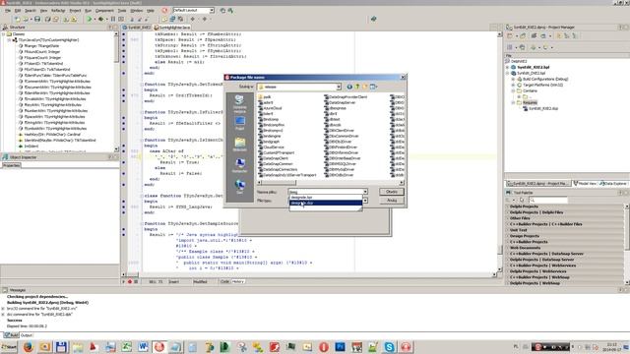
Task: Click the Back navigation arrow in IDE toolbar
Action: 193,20
